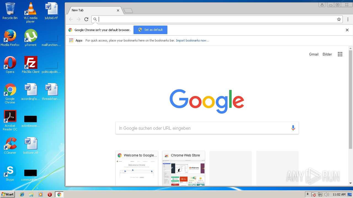This screenshot has height=198, width=353.
Task: Bookmark this page with the star icon
Action: tap(339, 19)
